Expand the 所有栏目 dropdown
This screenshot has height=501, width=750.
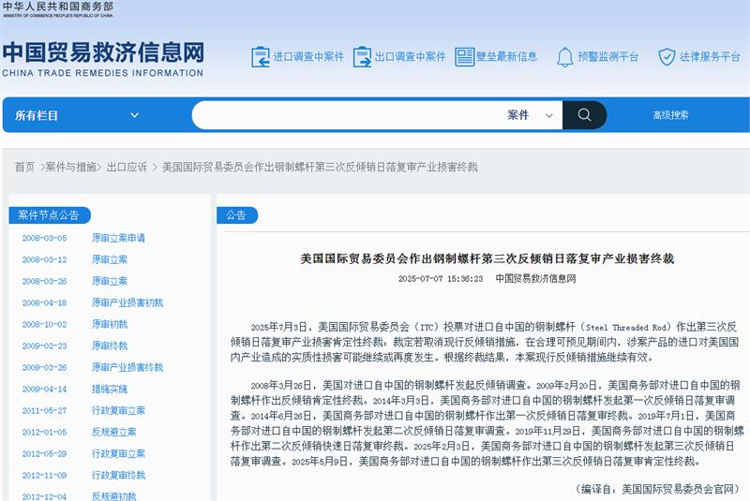[78, 115]
